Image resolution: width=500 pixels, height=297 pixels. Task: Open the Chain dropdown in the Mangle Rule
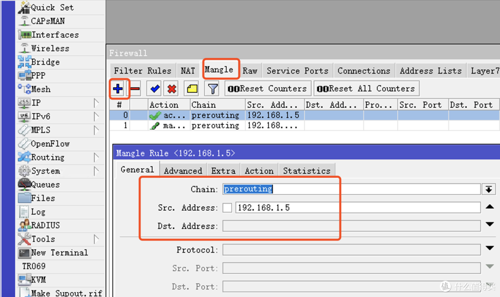(489, 189)
